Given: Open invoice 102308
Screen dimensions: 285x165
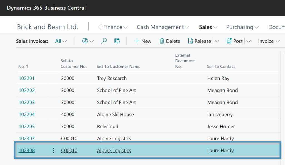Looking at the screenshot, I should click(26, 151).
